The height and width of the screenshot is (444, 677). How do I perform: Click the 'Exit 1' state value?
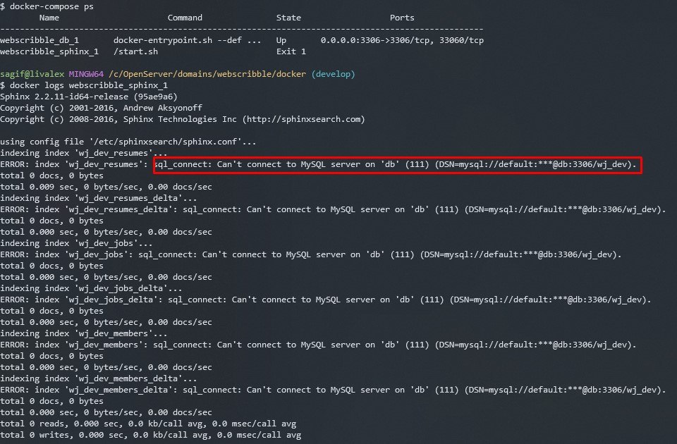[291, 51]
